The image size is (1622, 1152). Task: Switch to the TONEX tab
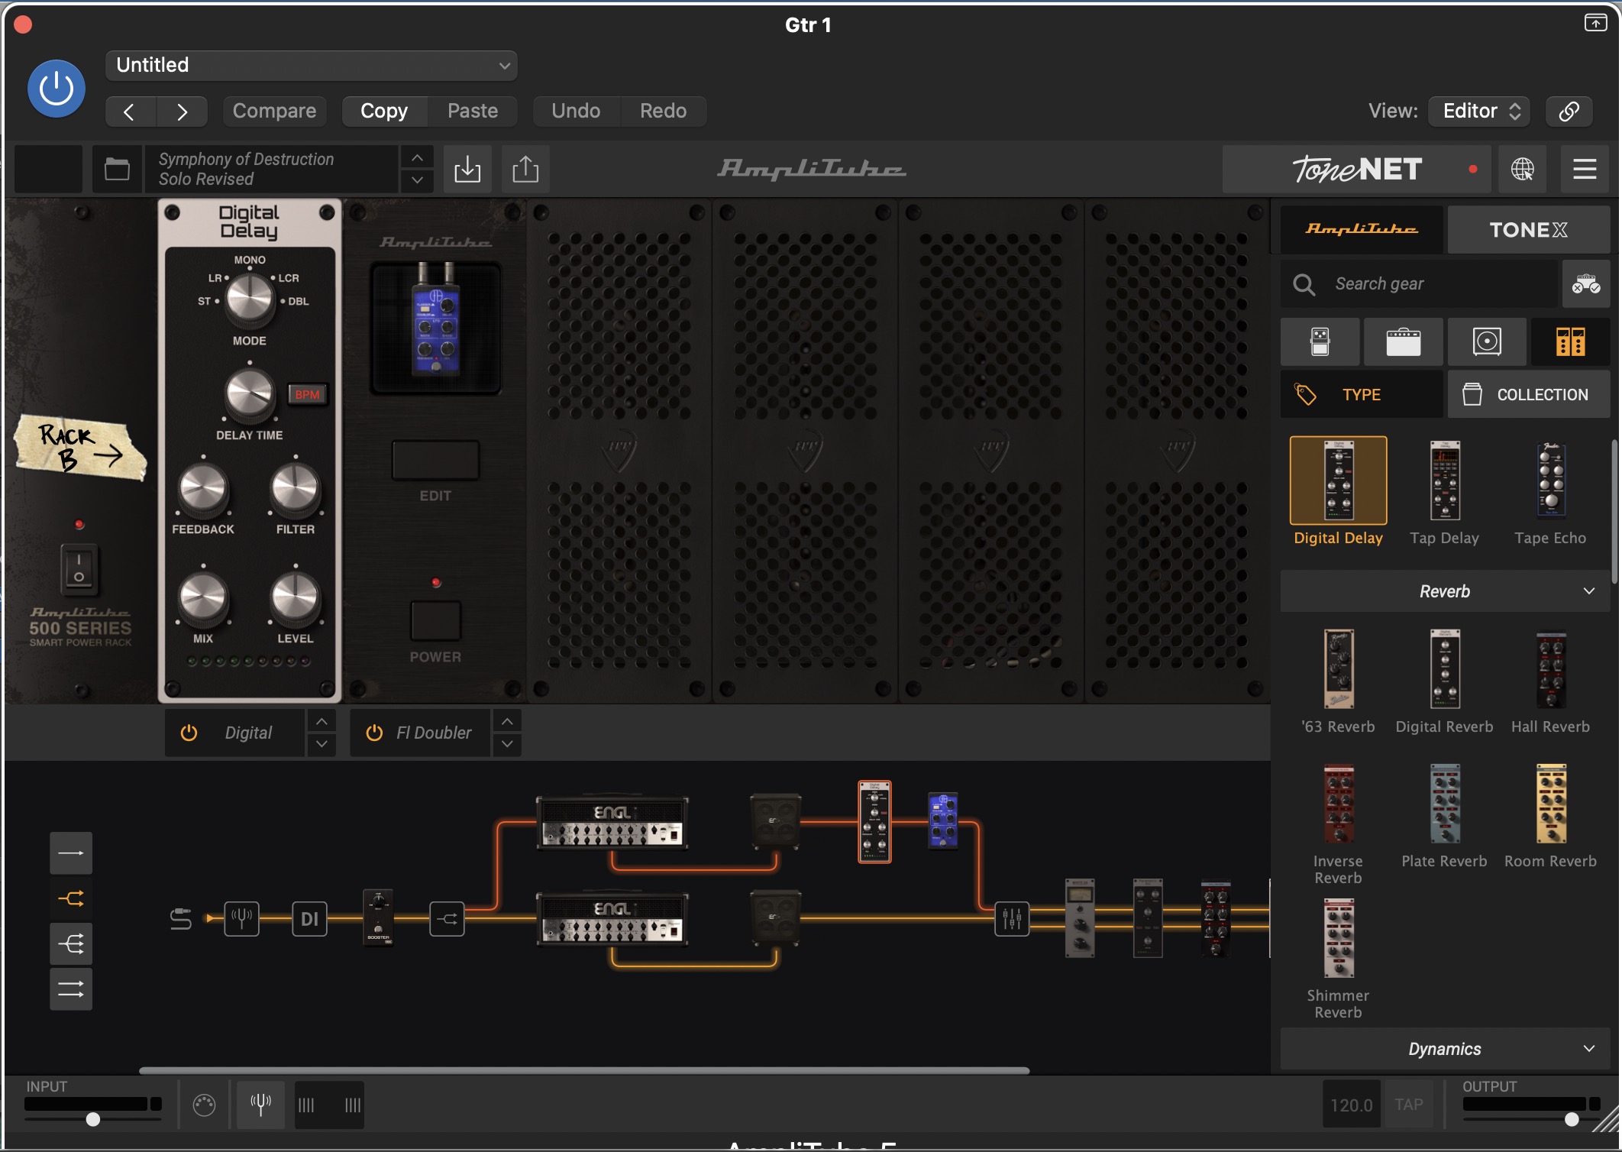click(1528, 230)
